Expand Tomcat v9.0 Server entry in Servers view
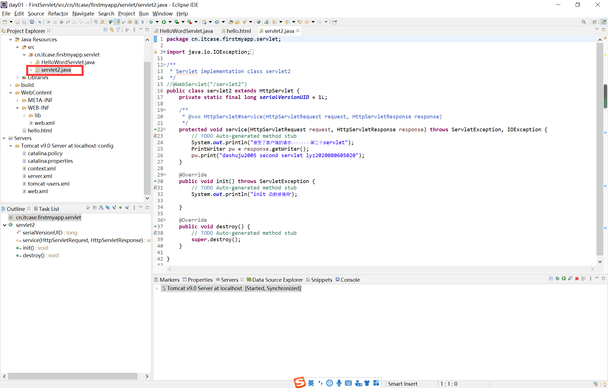Screen dimensions: 608x388 [157, 288]
